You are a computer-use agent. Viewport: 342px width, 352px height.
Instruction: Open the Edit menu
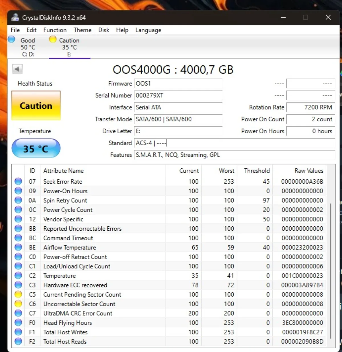click(32, 30)
